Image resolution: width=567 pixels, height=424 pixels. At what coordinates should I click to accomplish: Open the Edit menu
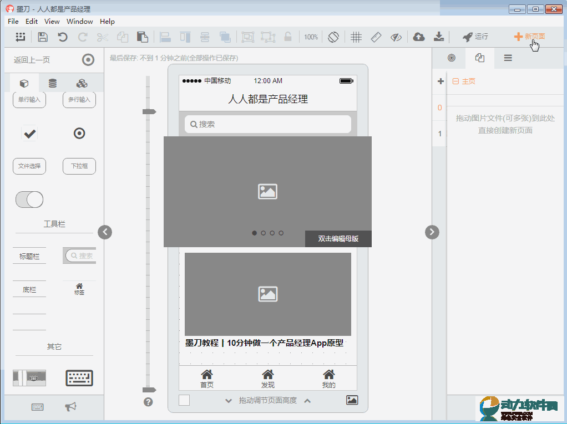(x=32, y=21)
